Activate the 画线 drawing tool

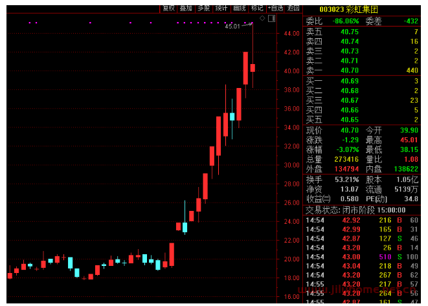240,8
